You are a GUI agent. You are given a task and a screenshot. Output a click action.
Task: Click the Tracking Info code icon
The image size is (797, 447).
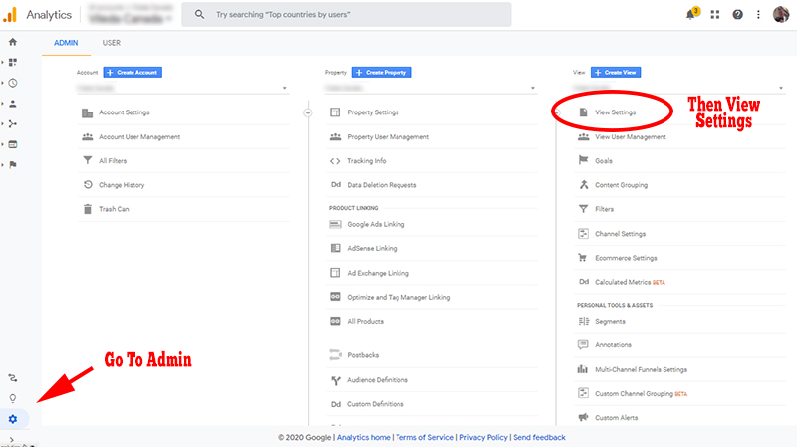point(335,161)
